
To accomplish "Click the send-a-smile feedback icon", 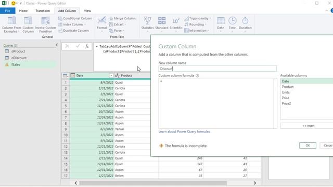I will coord(14,3).
